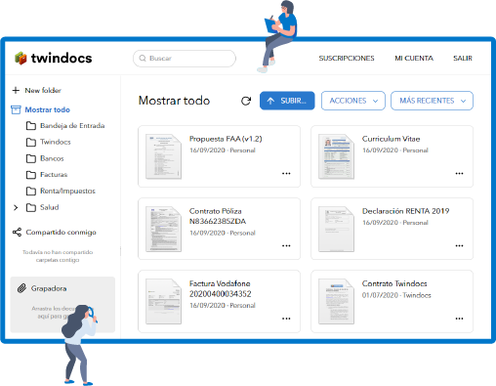Open the MÁS RECIENTES sort dropdown

point(432,101)
